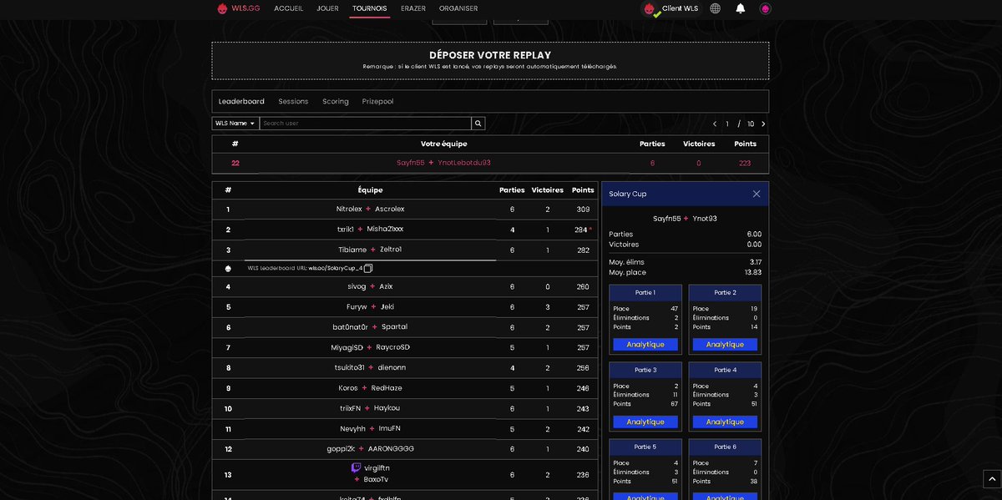Click the Moy. place statistic
Image resolution: width=1002 pixels, height=500 pixels.
pos(685,273)
